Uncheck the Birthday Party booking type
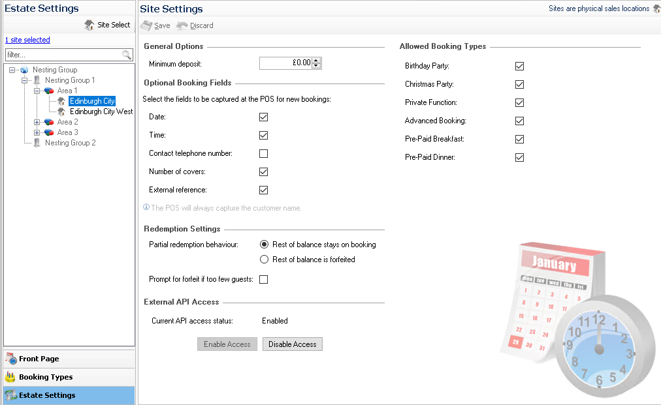 [x=520, y=67]
